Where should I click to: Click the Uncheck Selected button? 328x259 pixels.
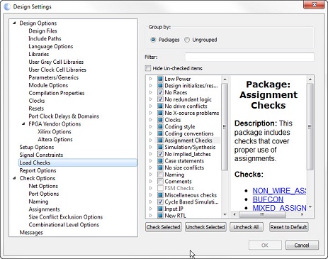tap(205, 227)
